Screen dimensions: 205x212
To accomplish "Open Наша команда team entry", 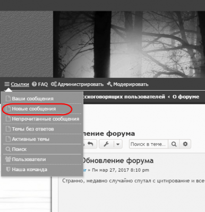I will point(42,170).
